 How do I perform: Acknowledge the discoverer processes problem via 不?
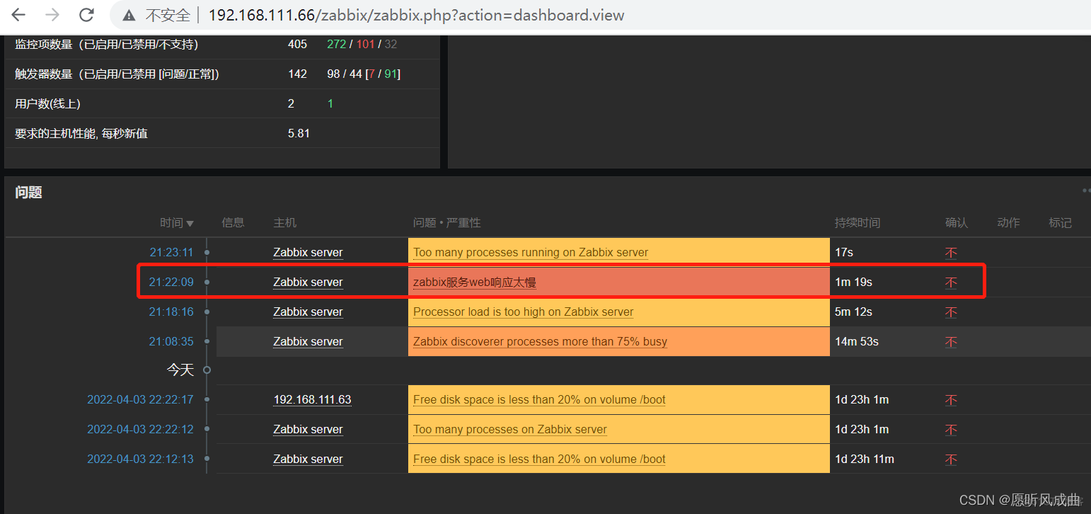(951, 341)
